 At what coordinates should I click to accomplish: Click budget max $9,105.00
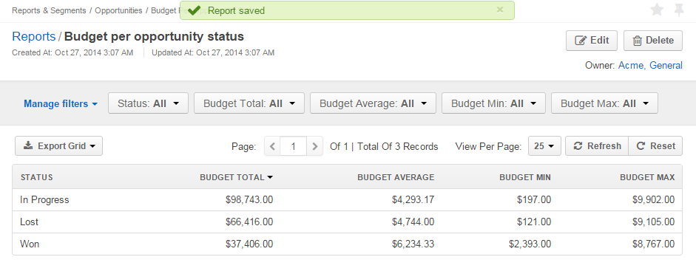click(x=653, y=222)
